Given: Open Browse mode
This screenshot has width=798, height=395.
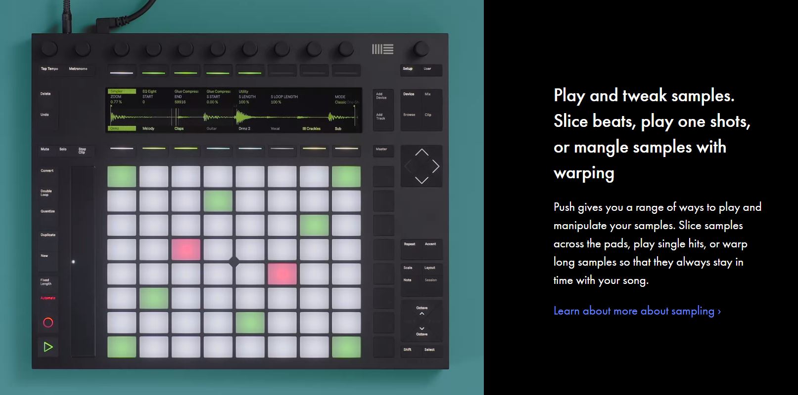Looking at the screenshot, I should 409,115.
